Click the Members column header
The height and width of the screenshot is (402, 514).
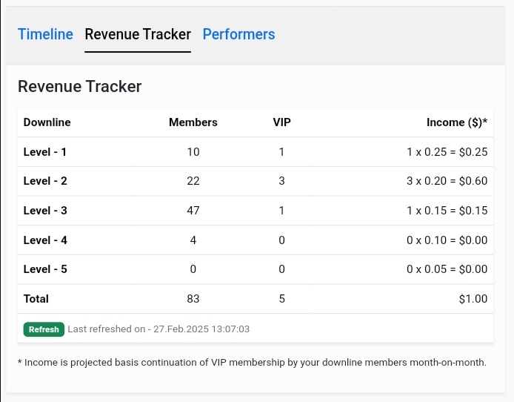[193, 122]
